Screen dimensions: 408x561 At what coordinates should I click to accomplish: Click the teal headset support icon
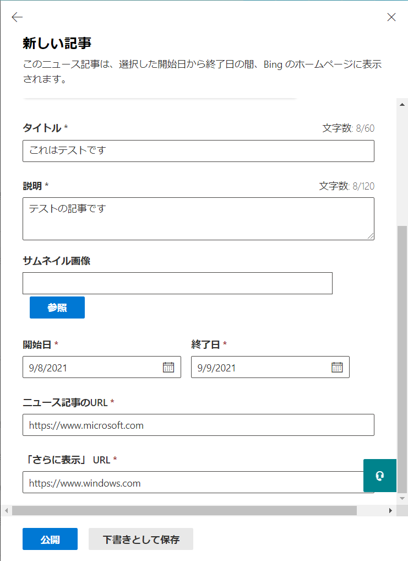pyautogui.click(x=379, y=475)
